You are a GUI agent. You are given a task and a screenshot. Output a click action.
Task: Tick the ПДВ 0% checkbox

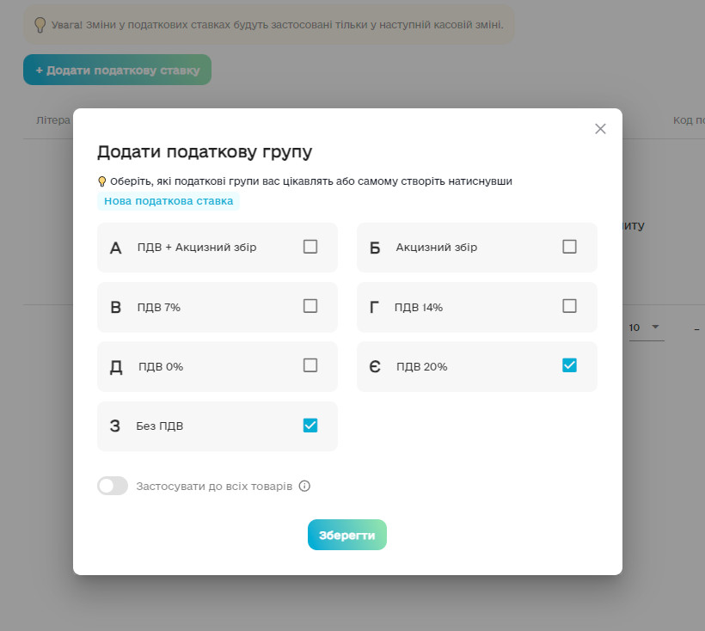[310, 365]
